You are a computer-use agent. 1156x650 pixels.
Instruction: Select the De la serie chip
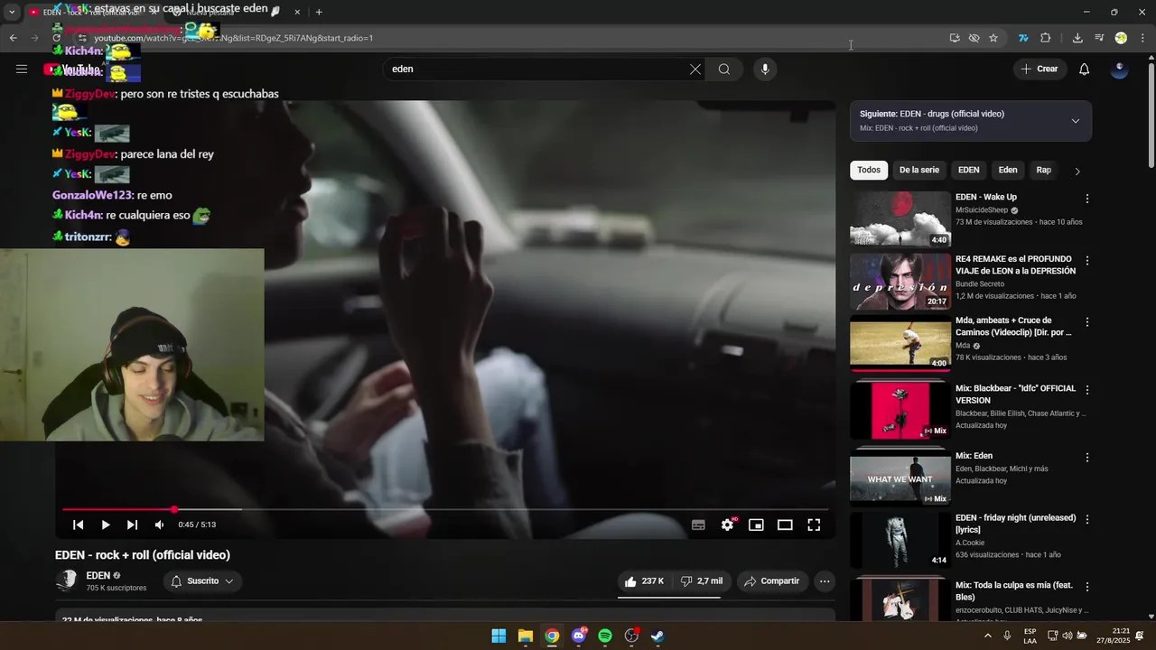919,170
